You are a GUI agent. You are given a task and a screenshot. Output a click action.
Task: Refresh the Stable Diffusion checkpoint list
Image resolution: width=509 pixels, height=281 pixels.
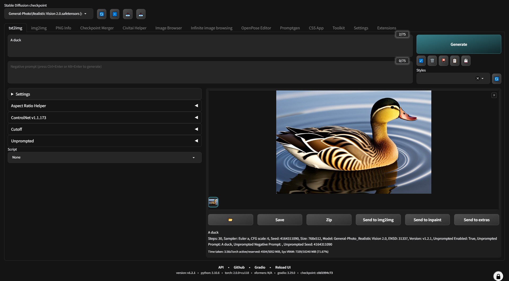(x=102, y=14)
